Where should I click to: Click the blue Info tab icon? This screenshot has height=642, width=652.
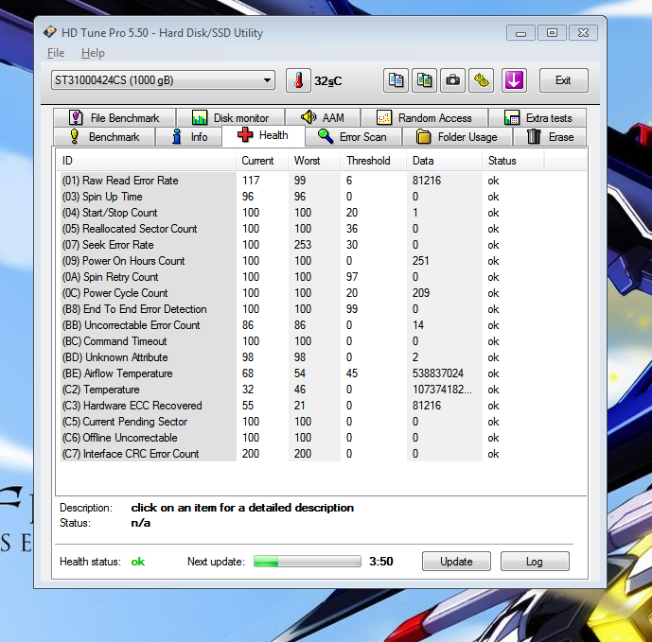[x=177, y=136]
